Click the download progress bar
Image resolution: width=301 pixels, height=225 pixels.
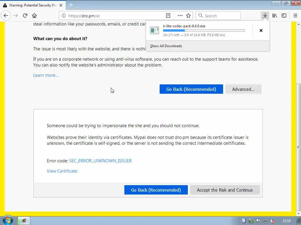coord(204,30)
